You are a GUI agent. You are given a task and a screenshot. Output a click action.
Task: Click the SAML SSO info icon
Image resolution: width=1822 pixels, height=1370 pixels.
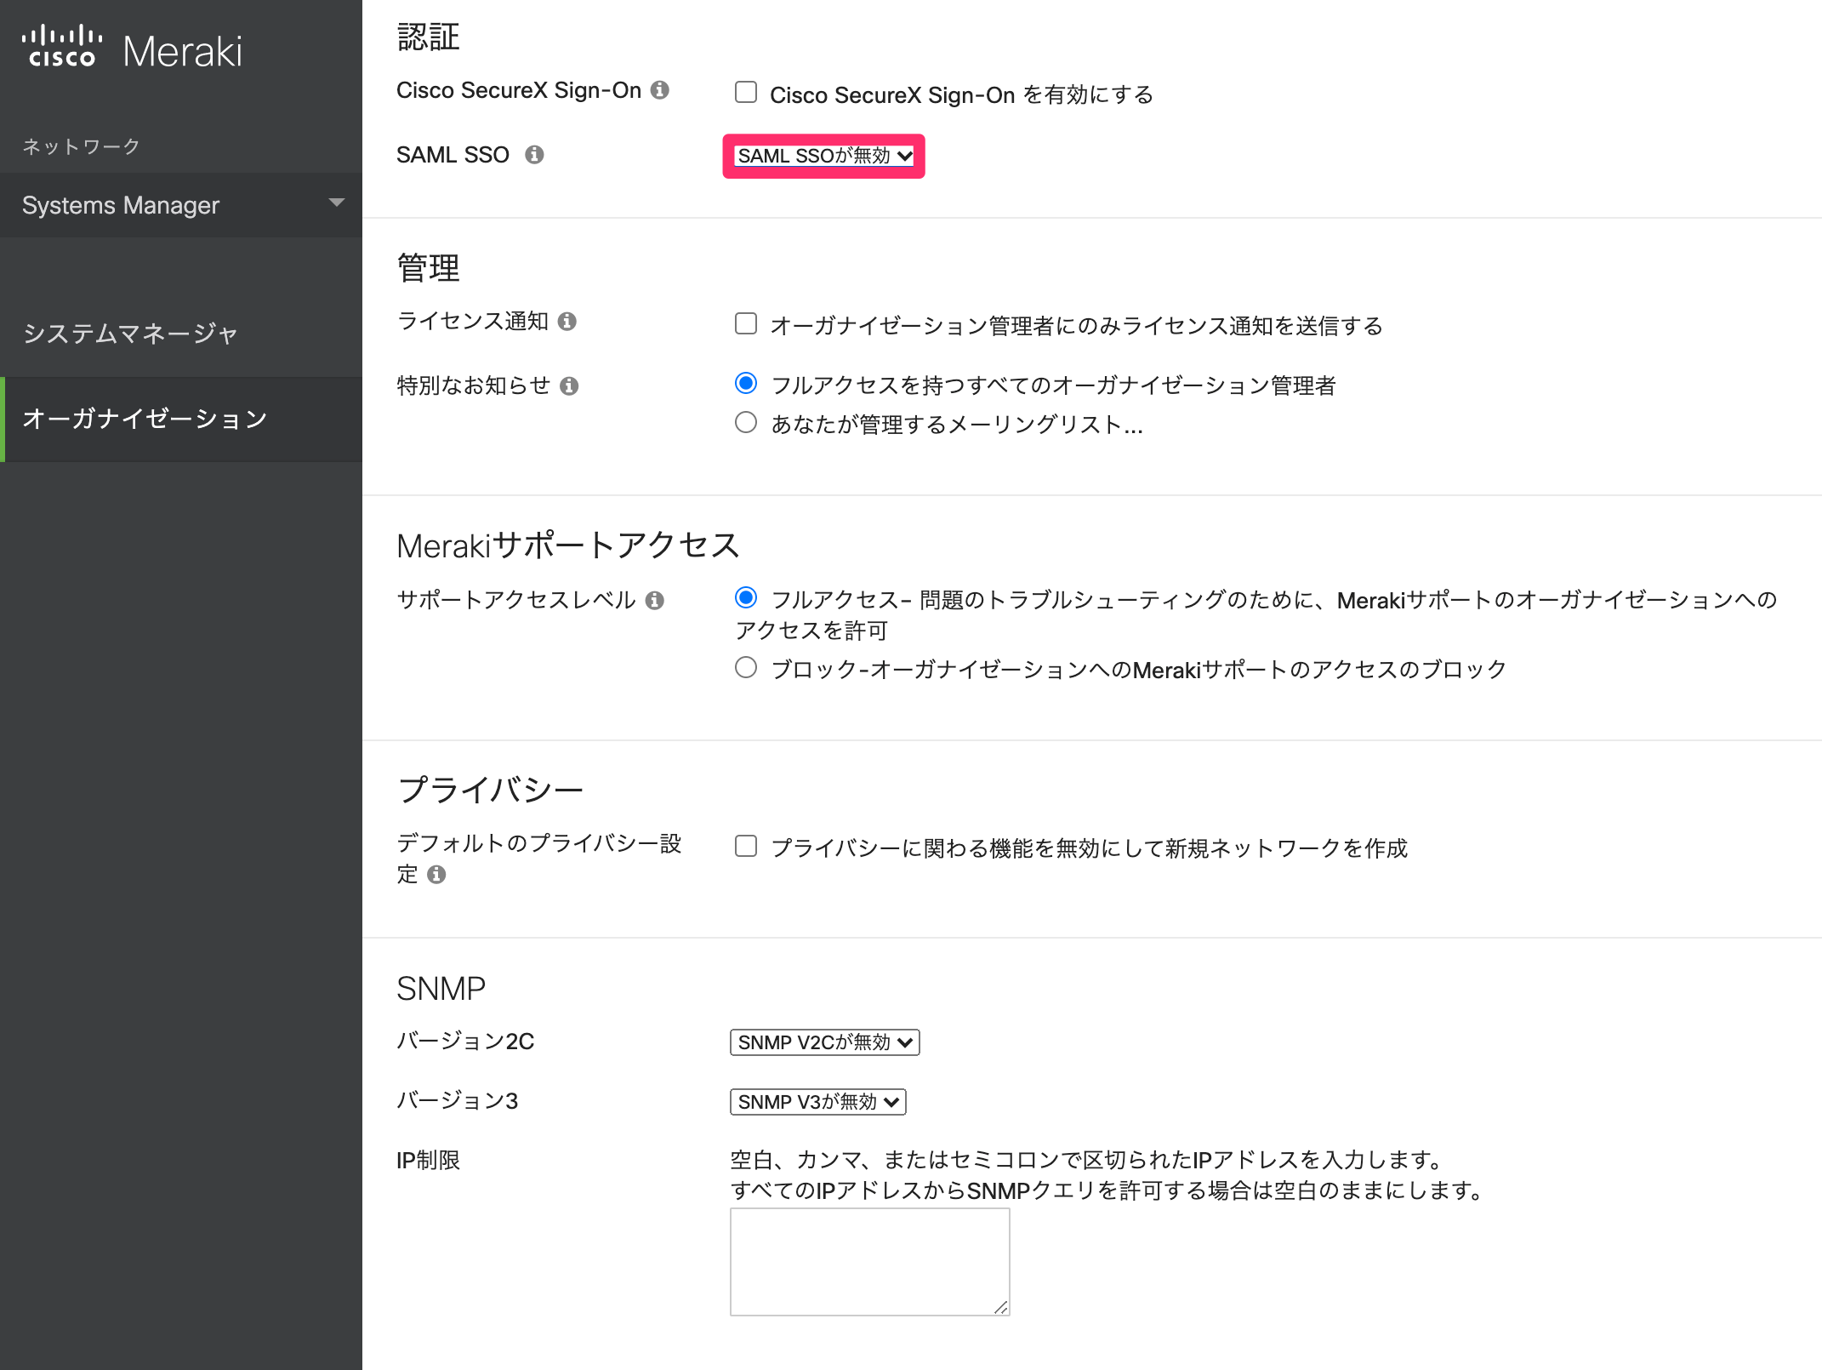(534, 155)
